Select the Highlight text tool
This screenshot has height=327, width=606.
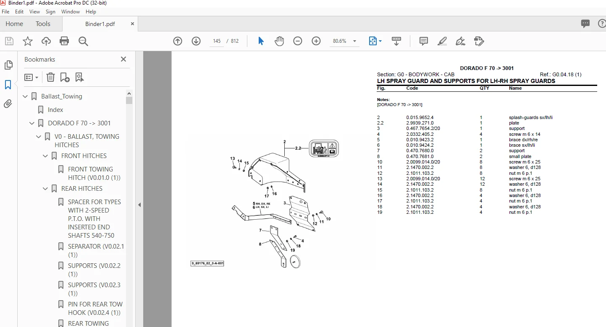(x=442, y=41)
